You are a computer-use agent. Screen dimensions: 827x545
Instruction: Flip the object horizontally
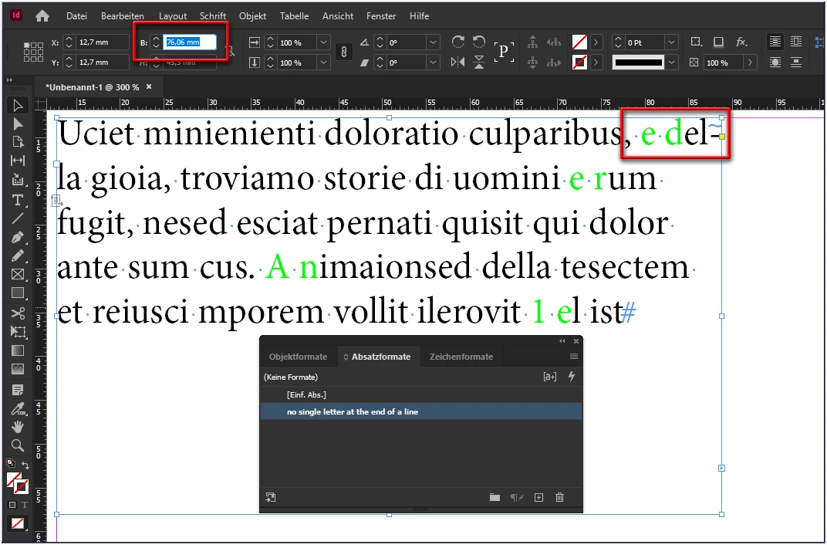click(457, 63)
